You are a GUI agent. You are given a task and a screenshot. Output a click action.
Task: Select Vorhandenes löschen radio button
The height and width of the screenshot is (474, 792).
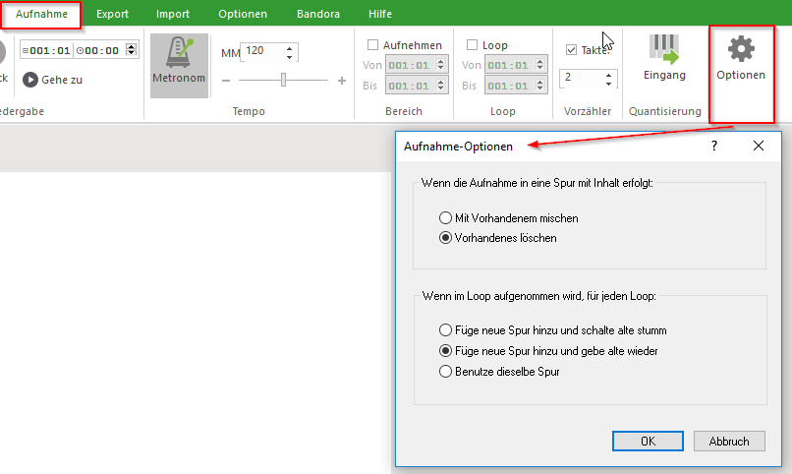[445, 238]
